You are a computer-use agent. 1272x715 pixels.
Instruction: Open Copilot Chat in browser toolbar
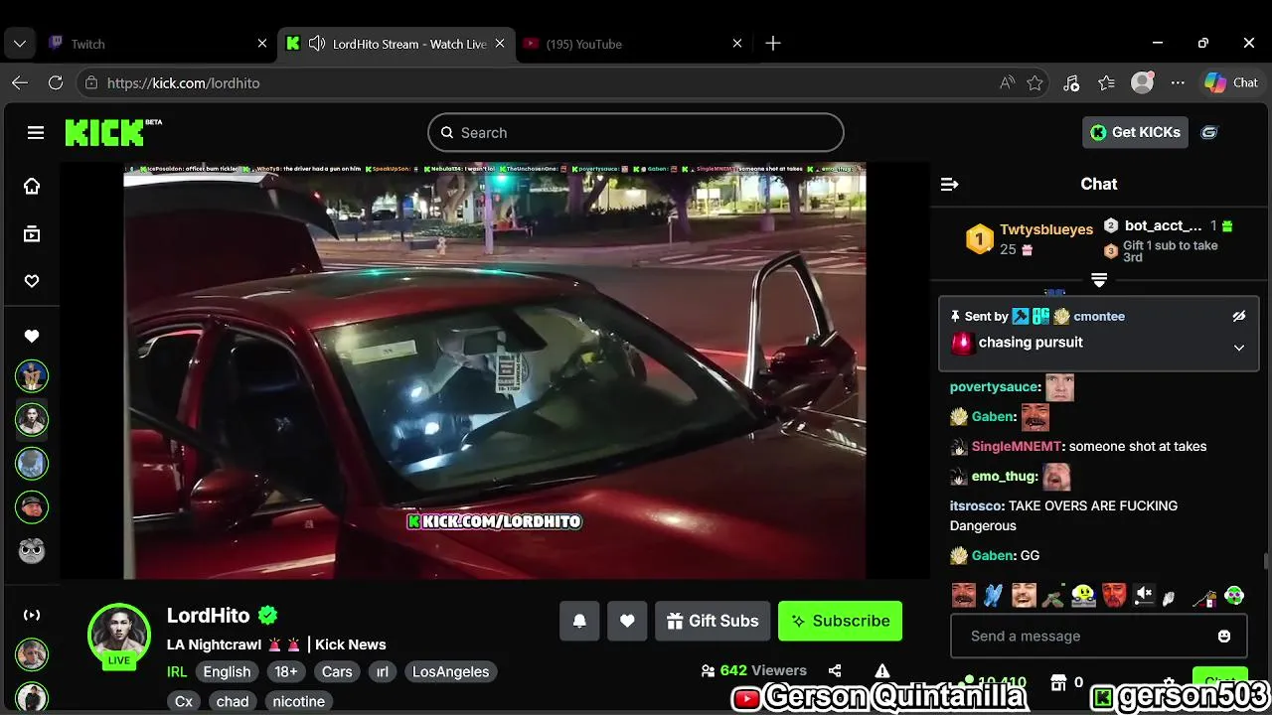pos(1232,83)
